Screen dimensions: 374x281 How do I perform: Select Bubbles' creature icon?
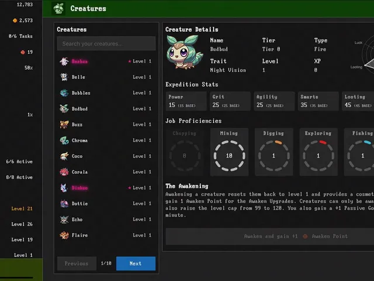(x=64, y=93)
